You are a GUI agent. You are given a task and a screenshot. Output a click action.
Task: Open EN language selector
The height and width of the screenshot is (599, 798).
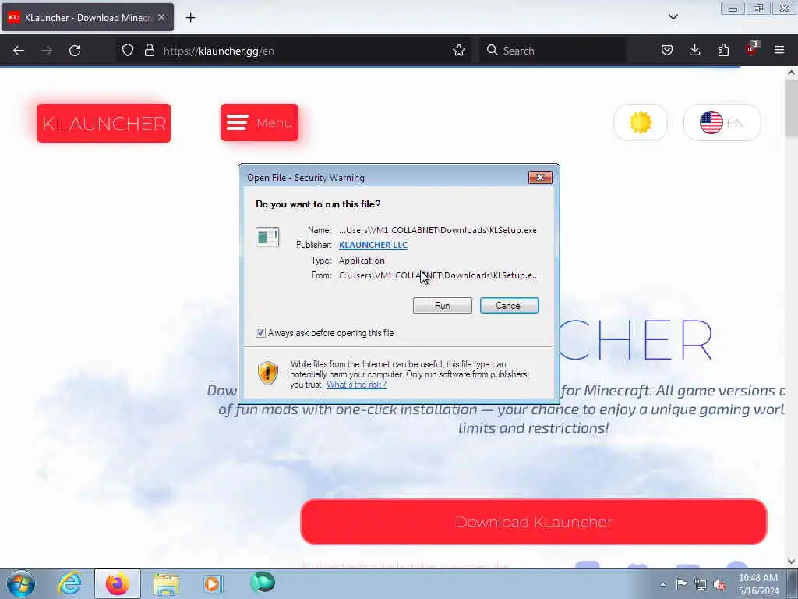pos(722,122)
